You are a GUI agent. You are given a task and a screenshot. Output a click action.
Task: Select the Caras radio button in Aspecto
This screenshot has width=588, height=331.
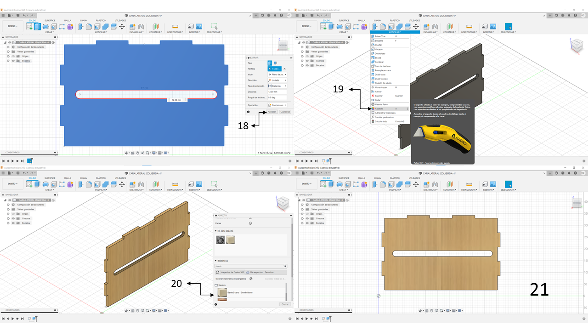pos(250,223)
